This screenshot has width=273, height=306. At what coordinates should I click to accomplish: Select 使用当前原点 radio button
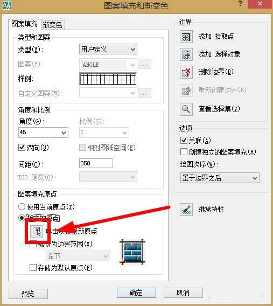[22, 207]
